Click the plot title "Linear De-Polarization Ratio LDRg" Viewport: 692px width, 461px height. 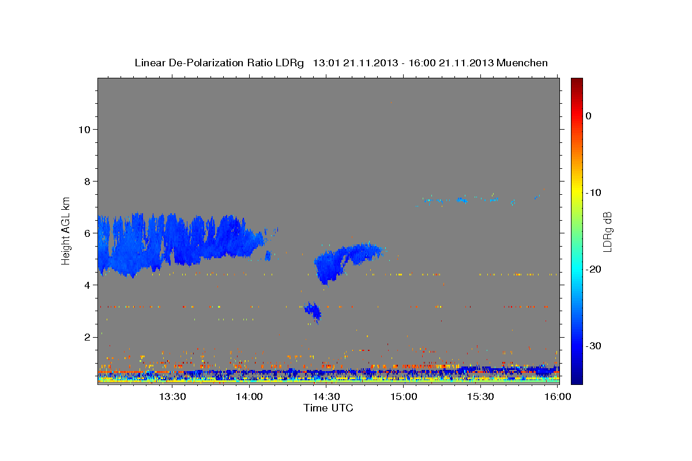coord(219,63)
